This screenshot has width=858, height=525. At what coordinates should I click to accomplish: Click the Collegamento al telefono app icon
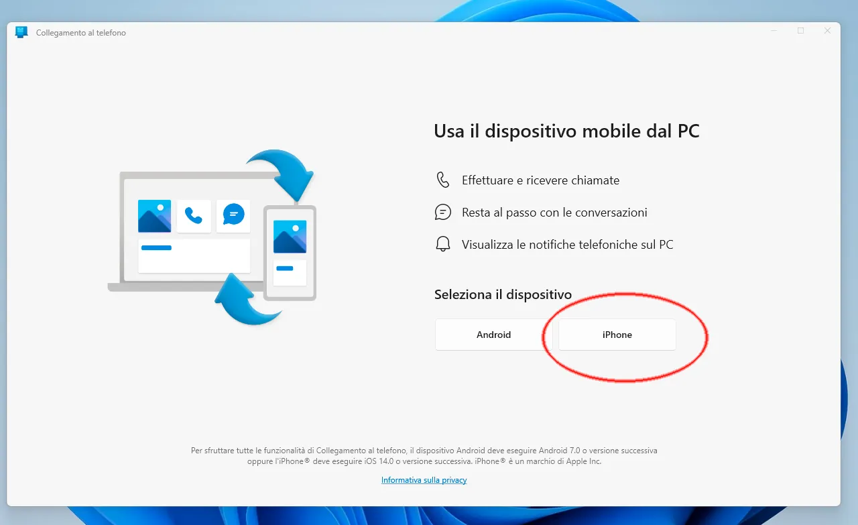click(x=20, y=31)
